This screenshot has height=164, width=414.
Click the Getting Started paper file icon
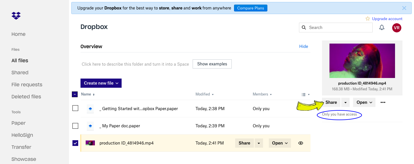[x=90, y=109]
